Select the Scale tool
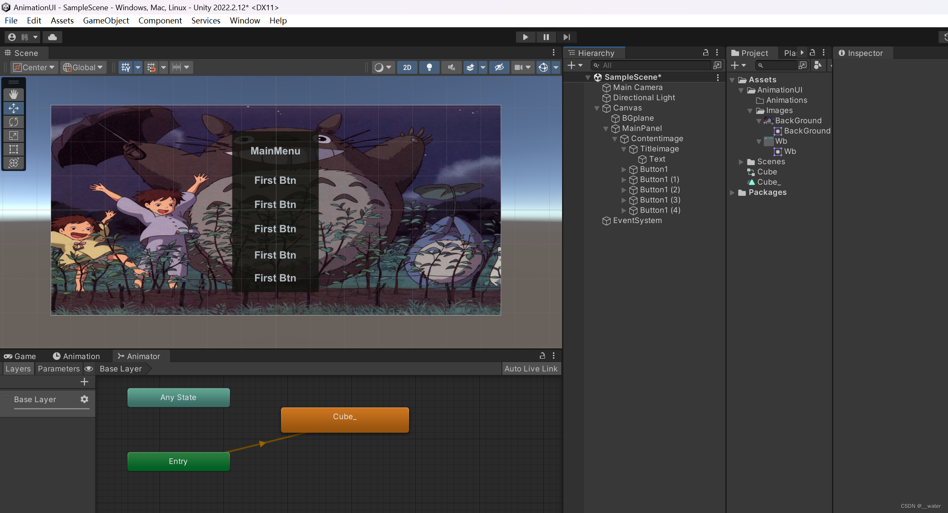948x513 pixels. (x=14, y=136)
